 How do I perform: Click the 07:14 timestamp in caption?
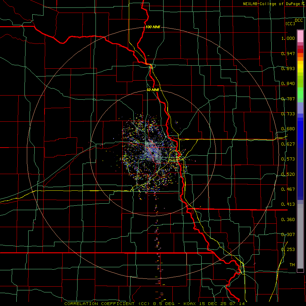(238, 304)
